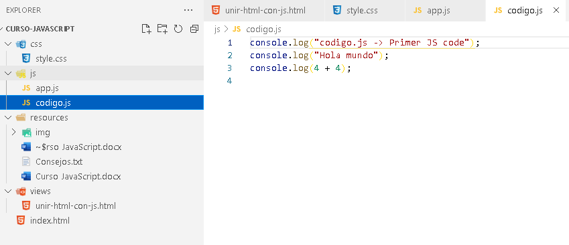Collapse the resources folder chevron
The image size is (569, 245).
coord(8,118)
